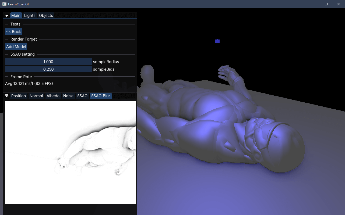This screenshot has width=345, height=215.
Task: Select the blue light cube in scene
Action: point(217,41)
